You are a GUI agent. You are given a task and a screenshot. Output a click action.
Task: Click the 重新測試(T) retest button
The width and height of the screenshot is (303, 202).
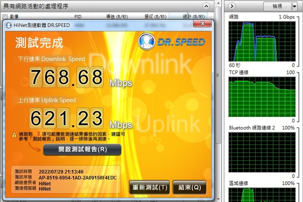pyautogui.click(x=149, y=187)
